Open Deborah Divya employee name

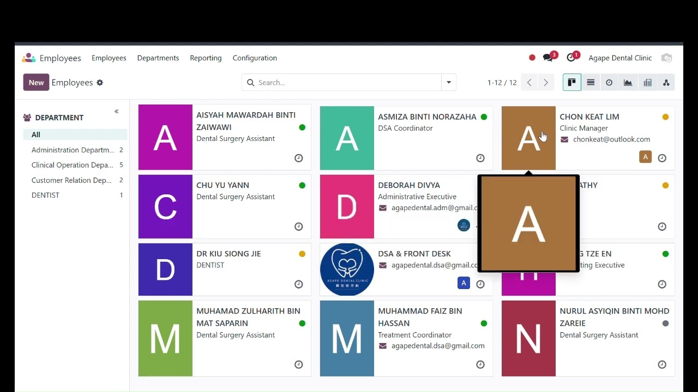click(409, 185)
